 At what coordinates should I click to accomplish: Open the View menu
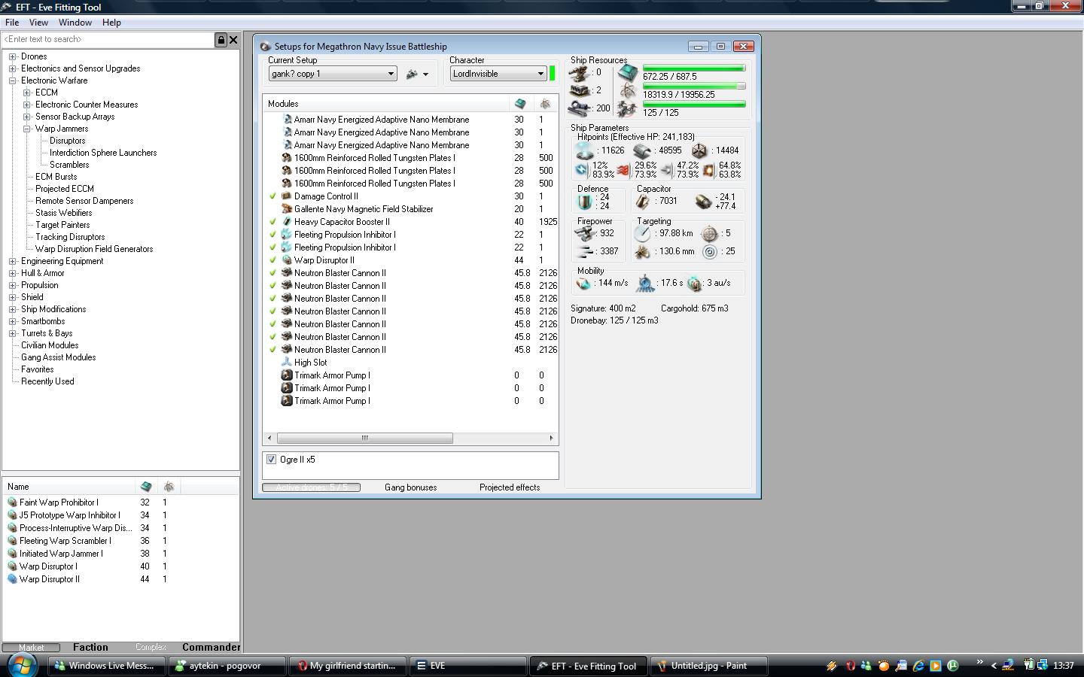(38, 23)
